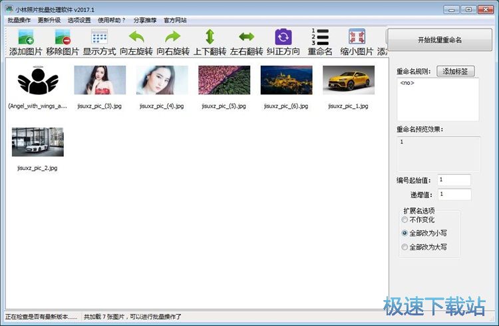Click the 递增值 input field
The image size is (499, 326).
point(454,195)
